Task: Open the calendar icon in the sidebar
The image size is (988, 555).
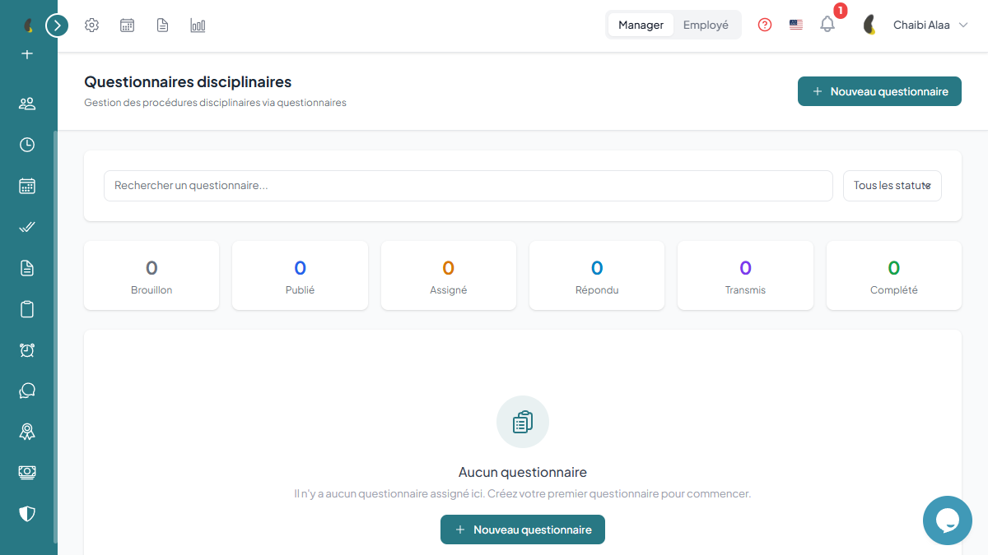Action: pos(27,186)
